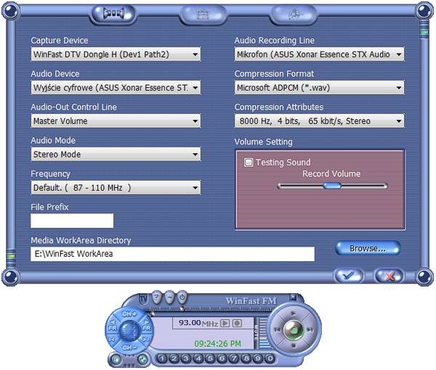The height and width of the screenshot is (370, 436).
Task: Select preset channel button 1
Action: (x=162, y=358)
